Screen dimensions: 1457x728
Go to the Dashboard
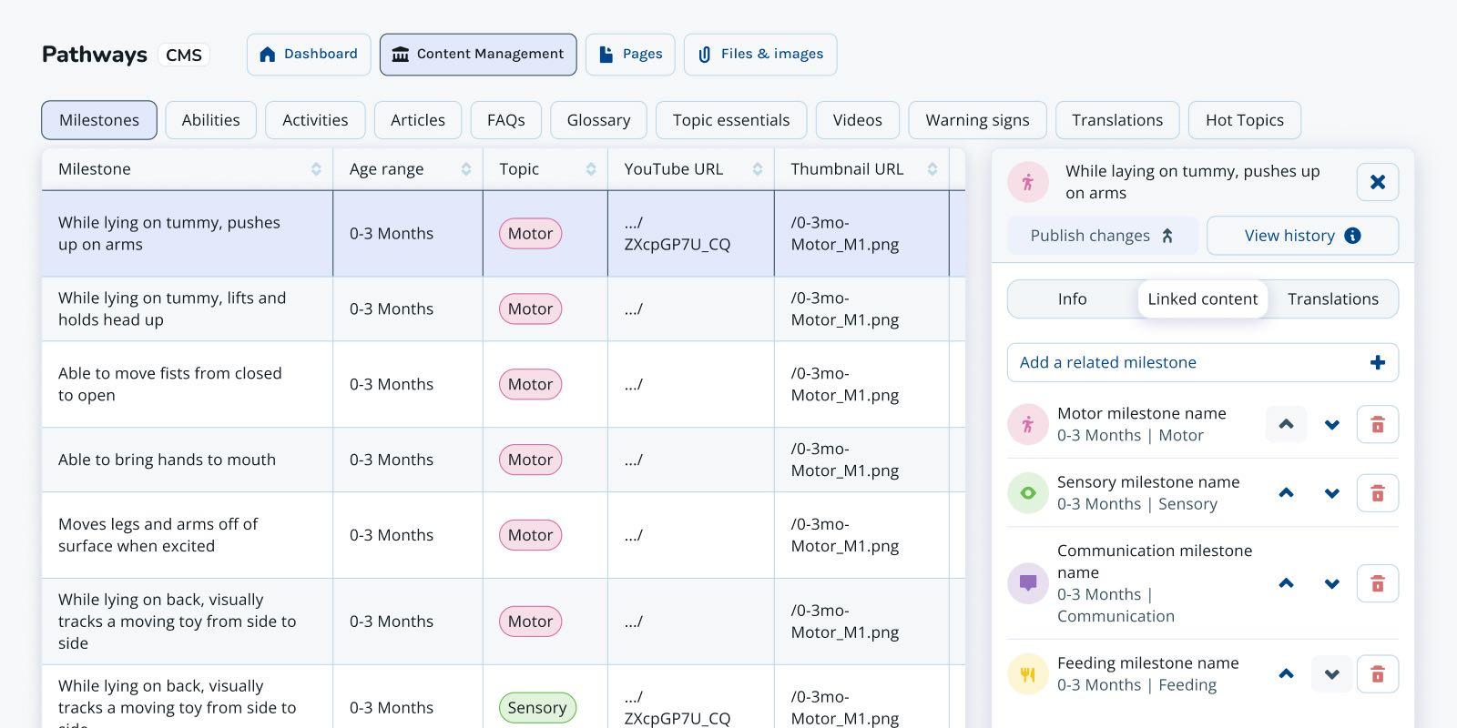[x=309, y=55]
